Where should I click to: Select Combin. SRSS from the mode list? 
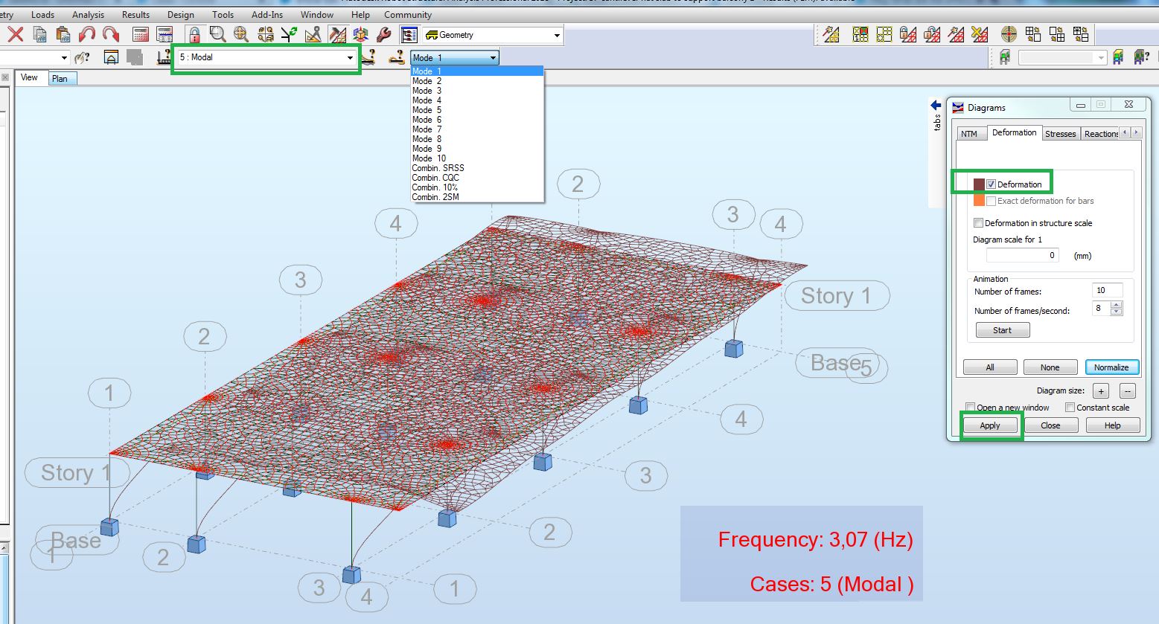coord(437,168)
